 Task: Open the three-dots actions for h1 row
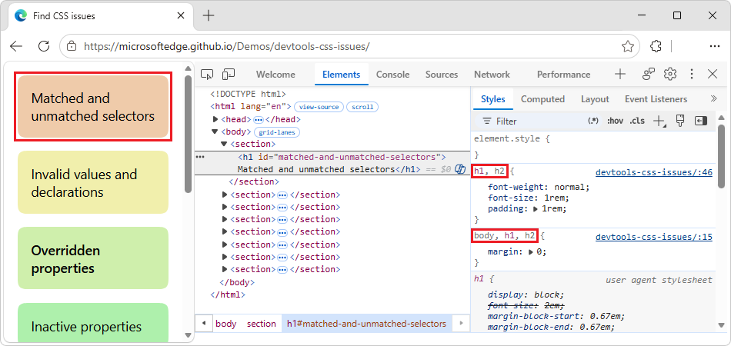[x=200, y=157]
